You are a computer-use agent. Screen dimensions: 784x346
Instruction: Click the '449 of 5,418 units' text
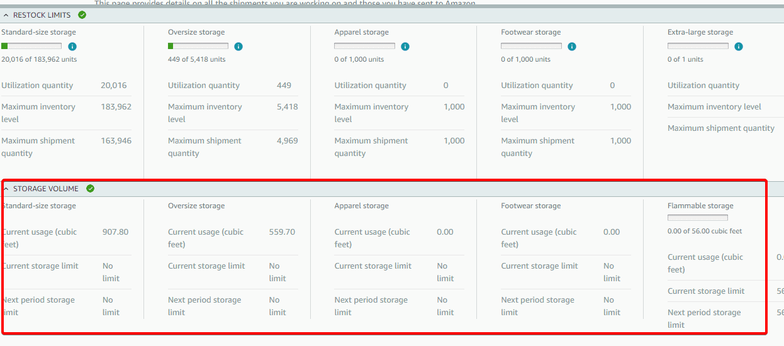196,60
